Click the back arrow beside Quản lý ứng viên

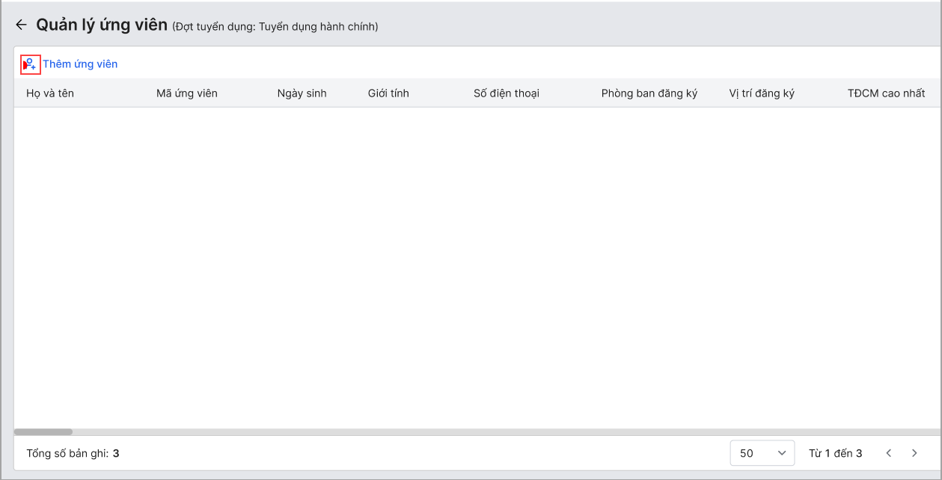click(x=21, y=25)
